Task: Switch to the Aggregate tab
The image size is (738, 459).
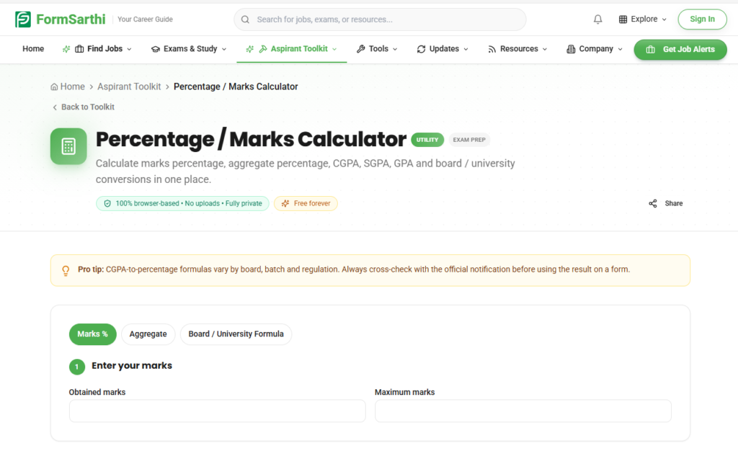Action: coord(148,334)
